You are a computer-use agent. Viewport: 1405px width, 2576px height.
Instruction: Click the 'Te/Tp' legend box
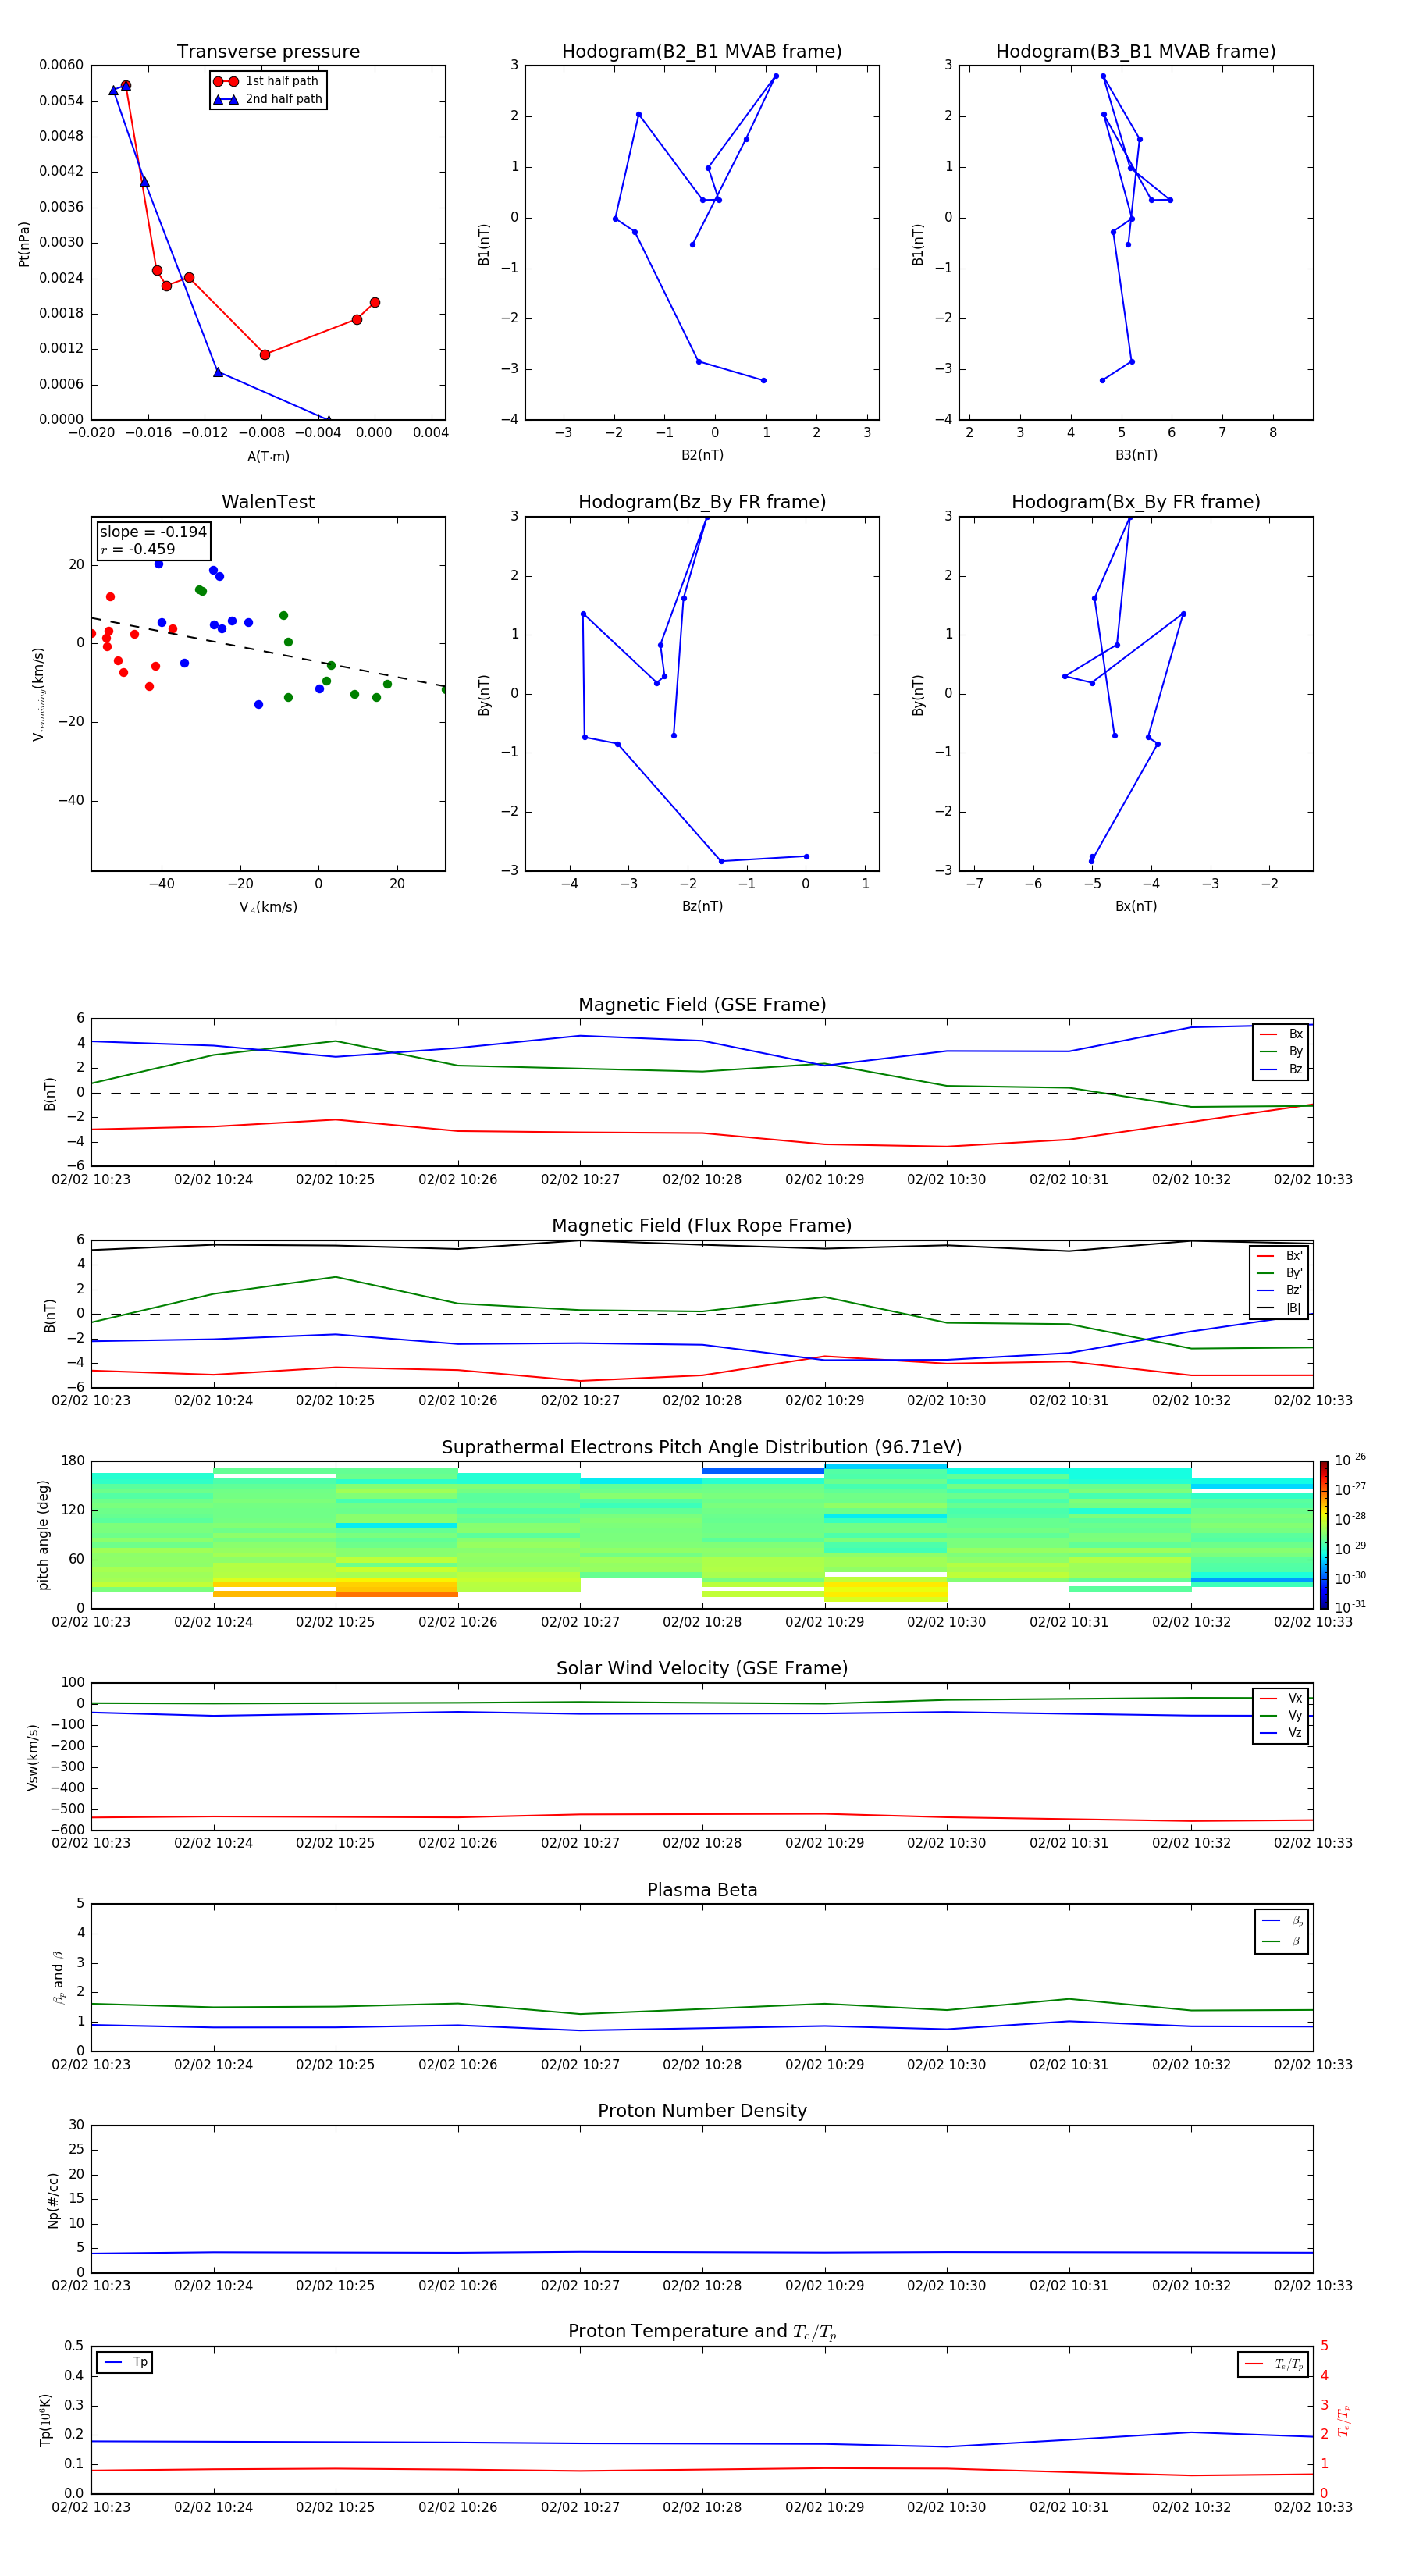pyautogui.click(x=1273, y=2364)
